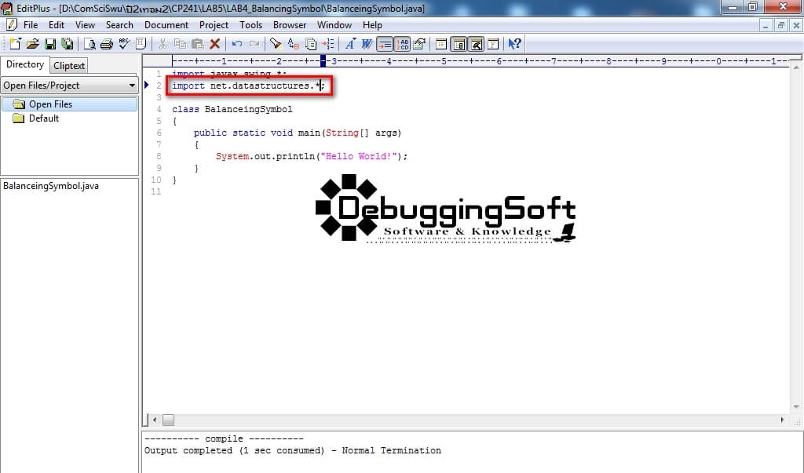This screenshot has width=804, height=473.
Task: Select the Open Files folder item
Action: pos(69,104)
